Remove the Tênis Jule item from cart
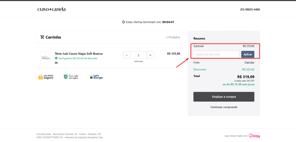Viewport: 296px width, 142px height. (x=139, y=61)
